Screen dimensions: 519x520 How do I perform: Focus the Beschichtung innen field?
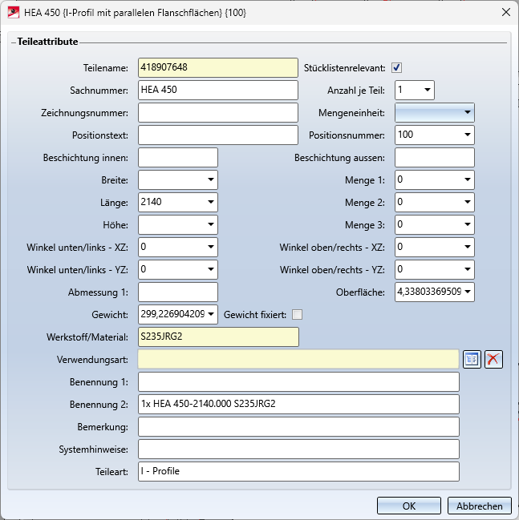point(178,158)
